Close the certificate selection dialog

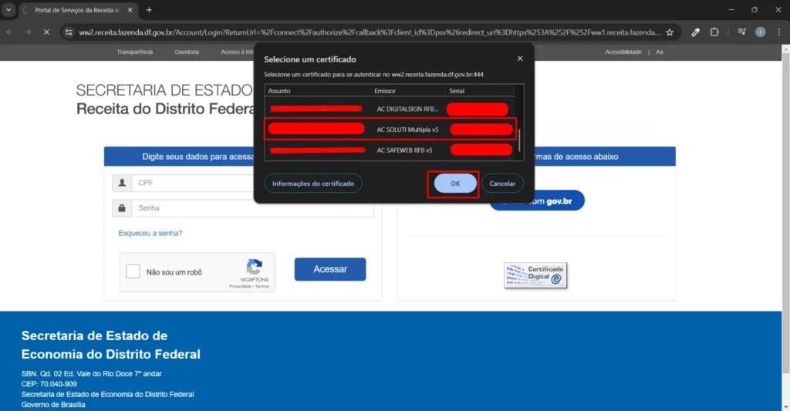pos(519,59)
